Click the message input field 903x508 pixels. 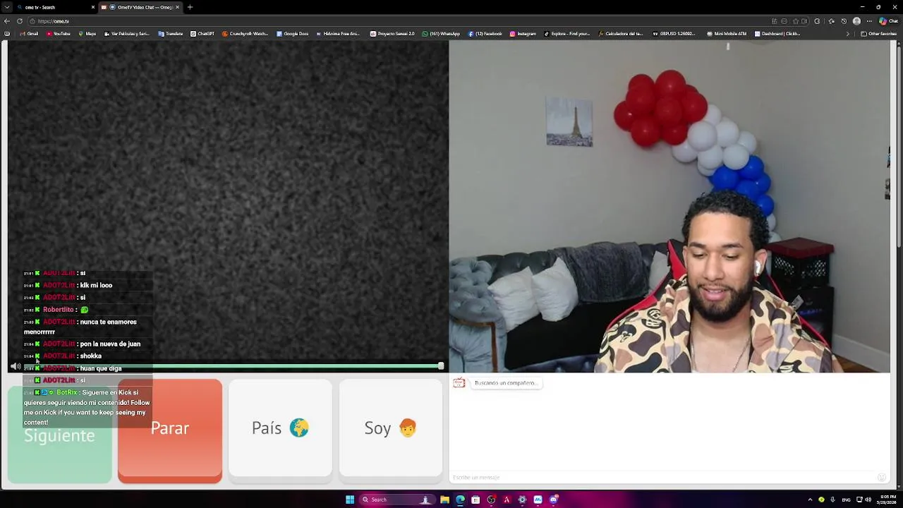tap(662, 478)
